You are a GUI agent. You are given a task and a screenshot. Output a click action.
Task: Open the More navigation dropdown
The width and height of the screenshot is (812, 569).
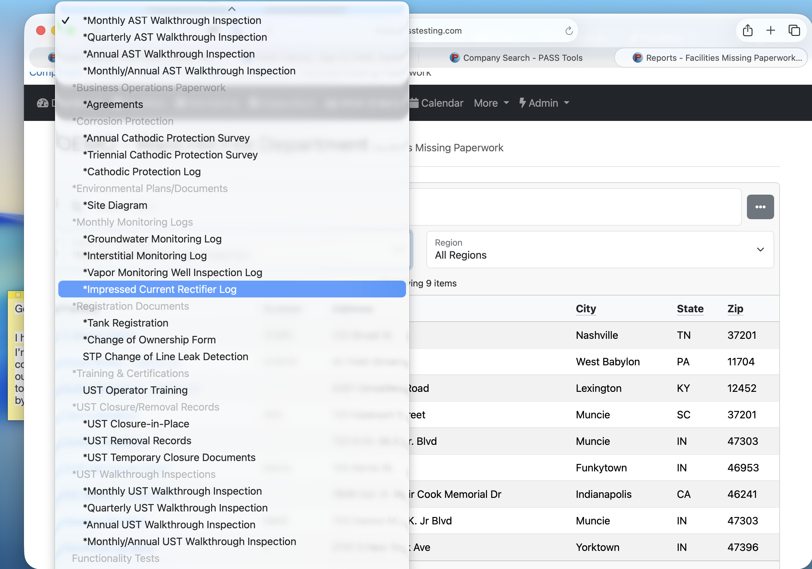click(491, 103)
